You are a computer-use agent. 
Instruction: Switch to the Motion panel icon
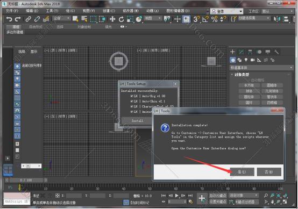click(x=259, y=52)
